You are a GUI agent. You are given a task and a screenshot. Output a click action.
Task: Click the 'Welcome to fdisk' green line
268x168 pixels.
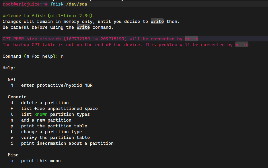tap(49, 16)
